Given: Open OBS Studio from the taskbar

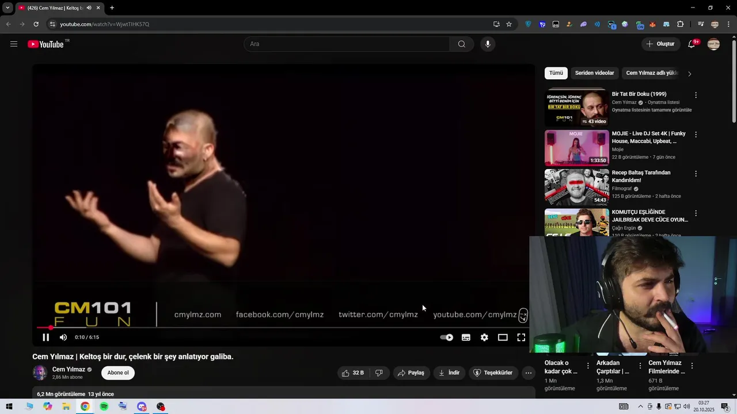Looking at the screenshot, I should [x=161, y=407].
